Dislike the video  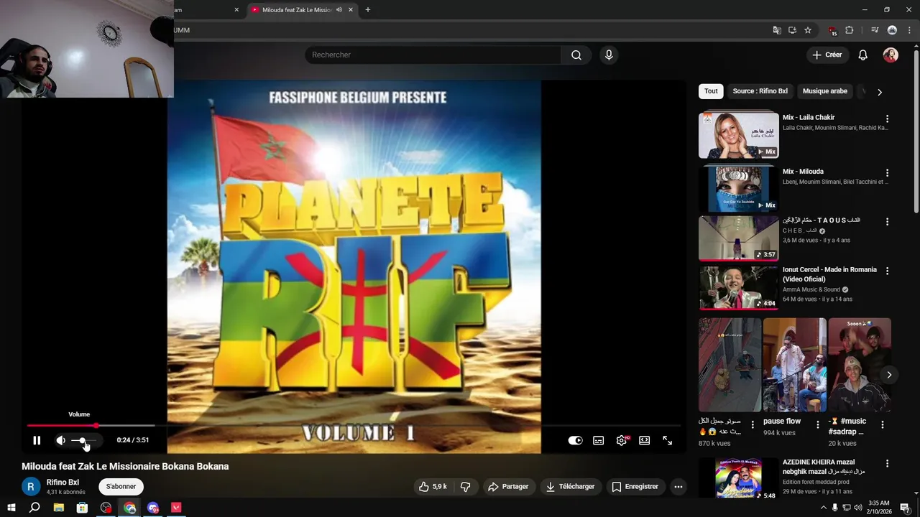coord(465,486)
